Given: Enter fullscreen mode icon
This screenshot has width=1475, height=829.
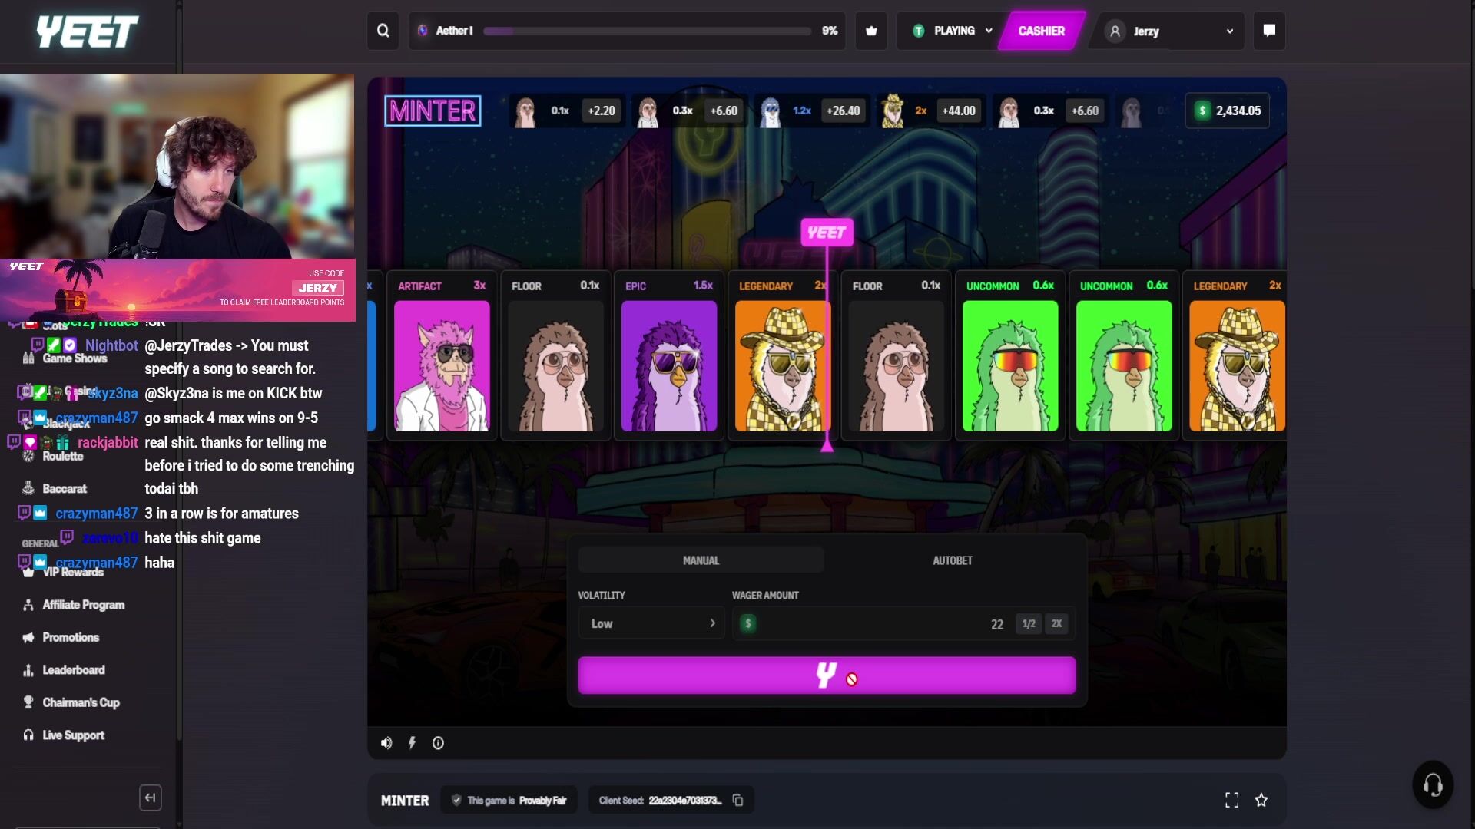Looking at the screenshot, I should point(1231,800).
